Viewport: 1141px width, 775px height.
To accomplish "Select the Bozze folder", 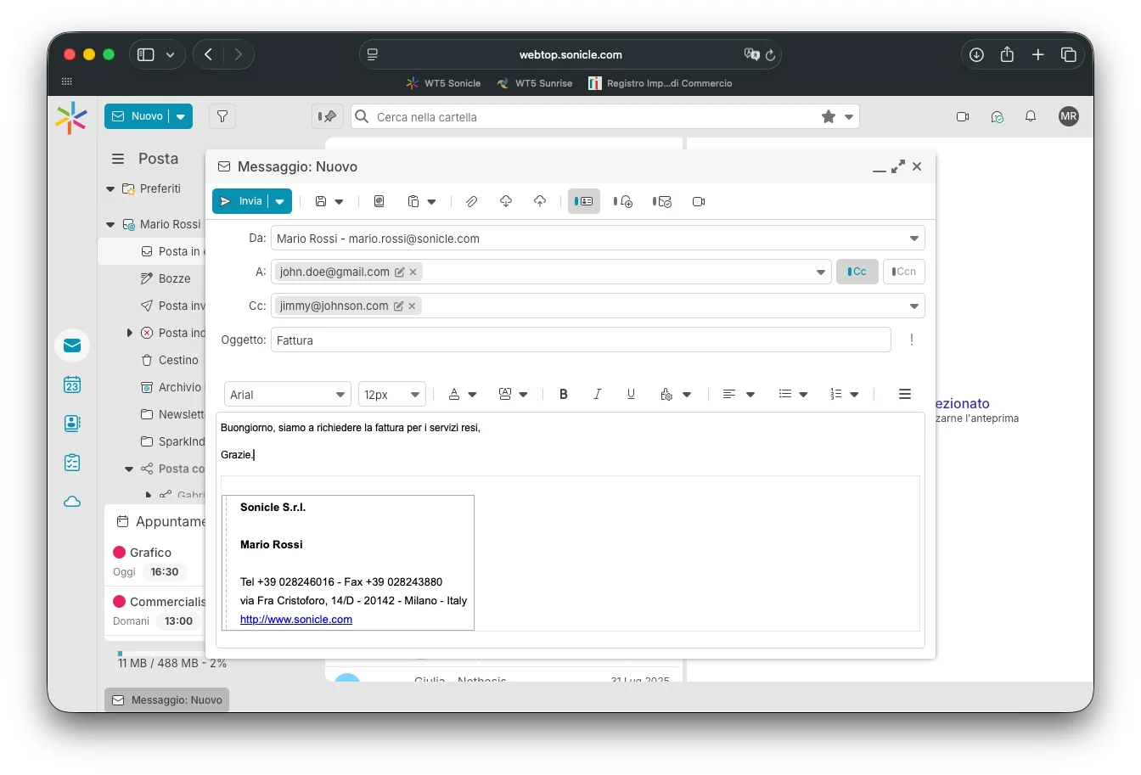I will pos(174,278).
